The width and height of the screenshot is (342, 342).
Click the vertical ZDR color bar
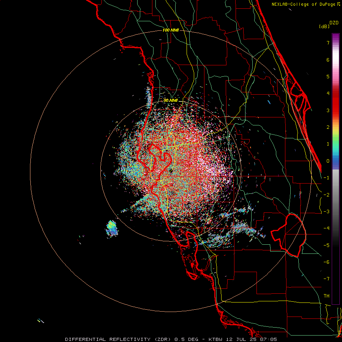point(336,169)
